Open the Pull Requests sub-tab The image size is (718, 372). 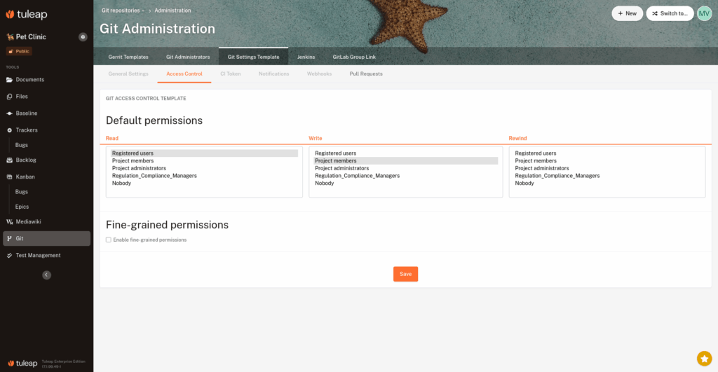click(x=366, y=74)
